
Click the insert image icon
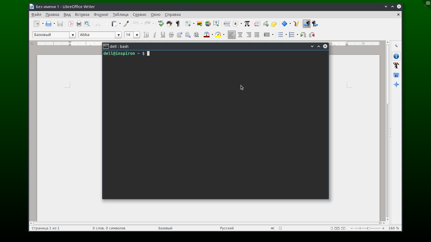point(200,24)
